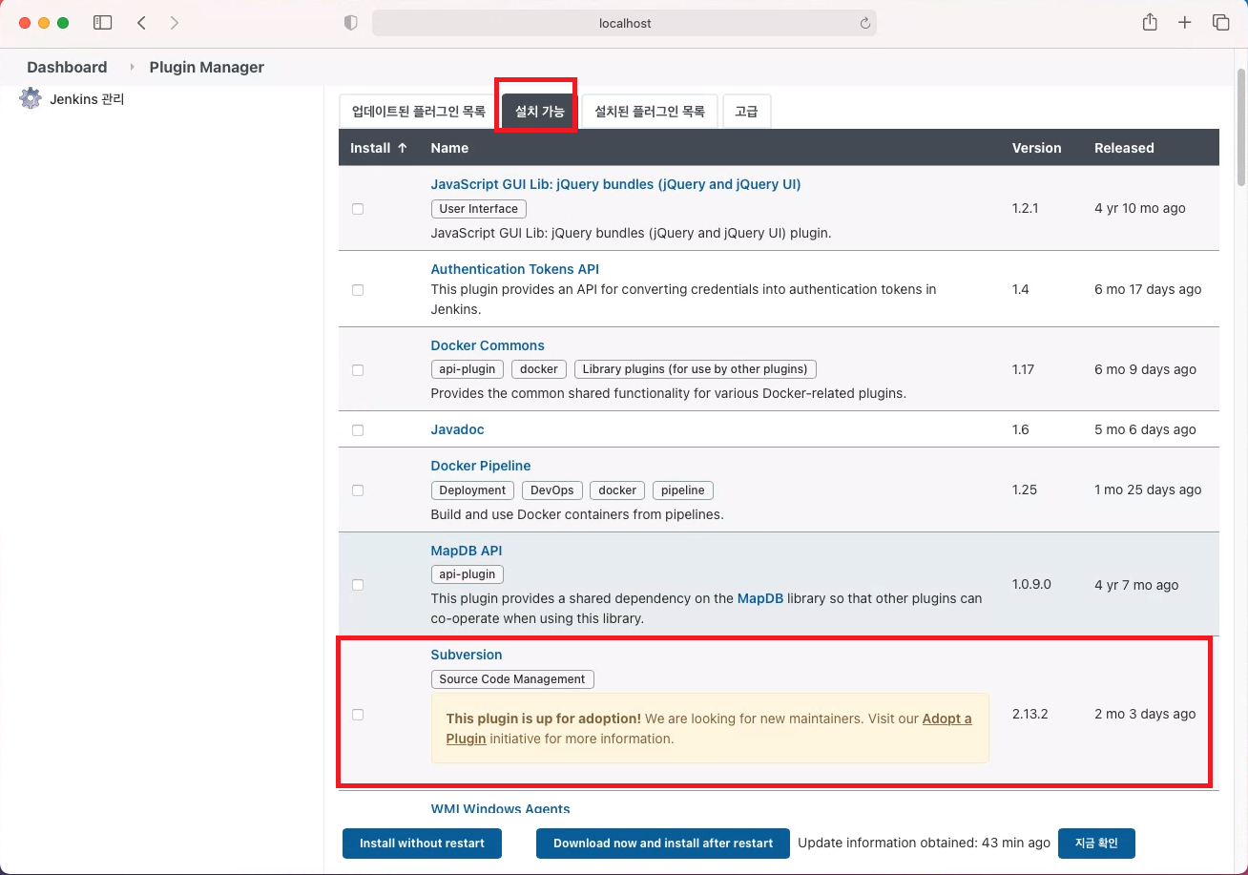Screen dimensions: 1248x875
Task: Click the Subversion version 2.13.2 cell
Action: click(x=1030, y=714)
